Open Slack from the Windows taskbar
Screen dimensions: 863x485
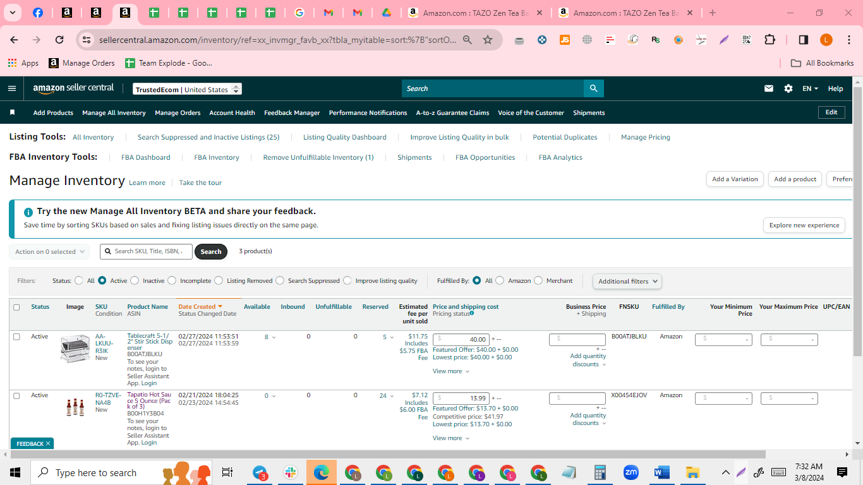click(291, 472)
